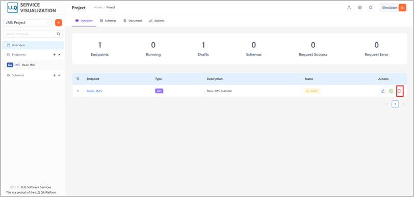414x197 pixels.
Task: Click the Description column header
Action: pyautogui.click(x=215, y=79)
